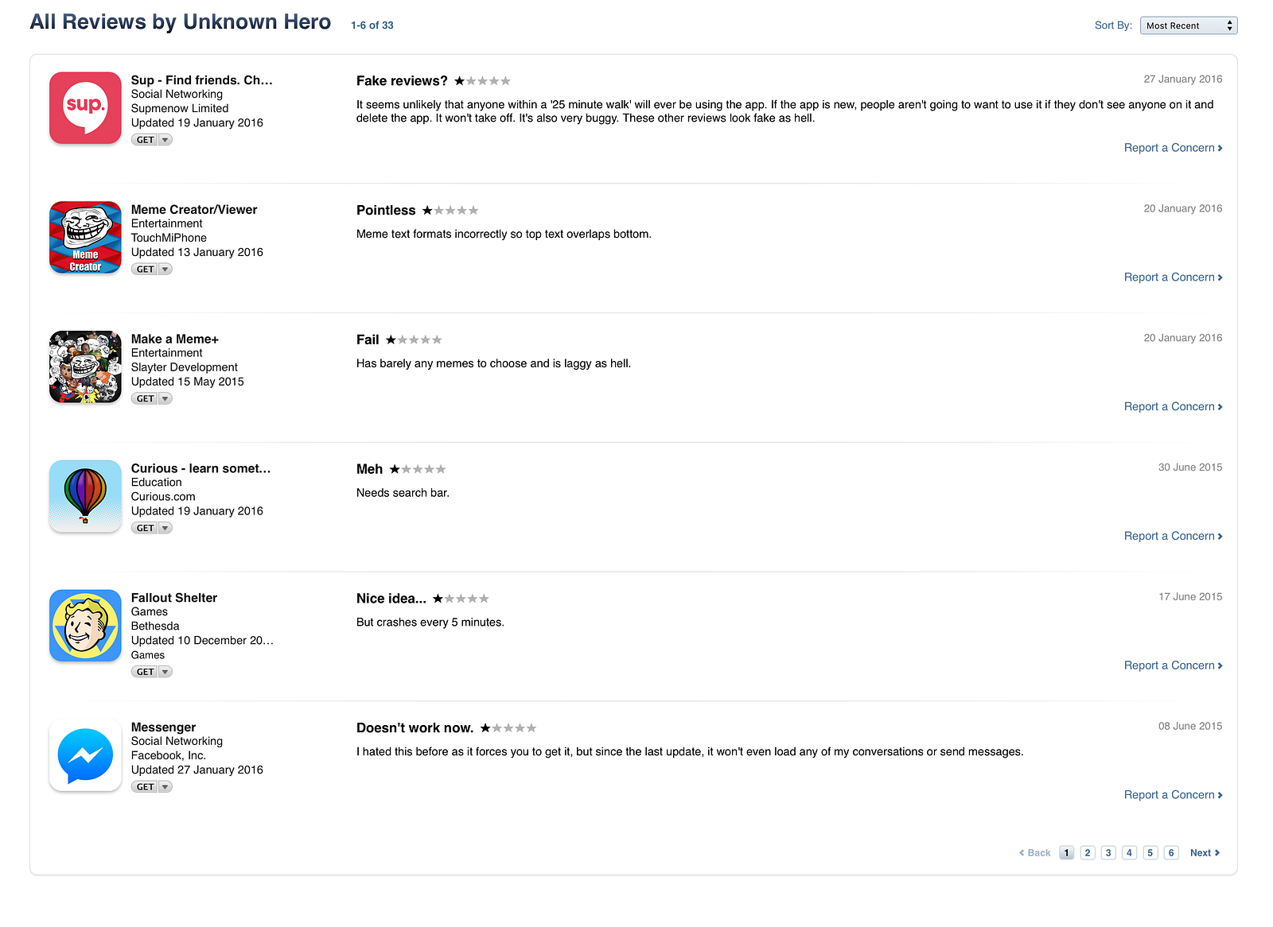Report a concern for Fake reviews? review
The height and width of the screenshot is (927, 1273).
(x=1173, y=148)
